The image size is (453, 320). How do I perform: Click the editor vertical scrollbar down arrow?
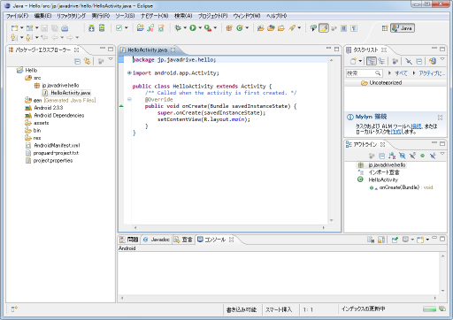[x=332, y=220]
